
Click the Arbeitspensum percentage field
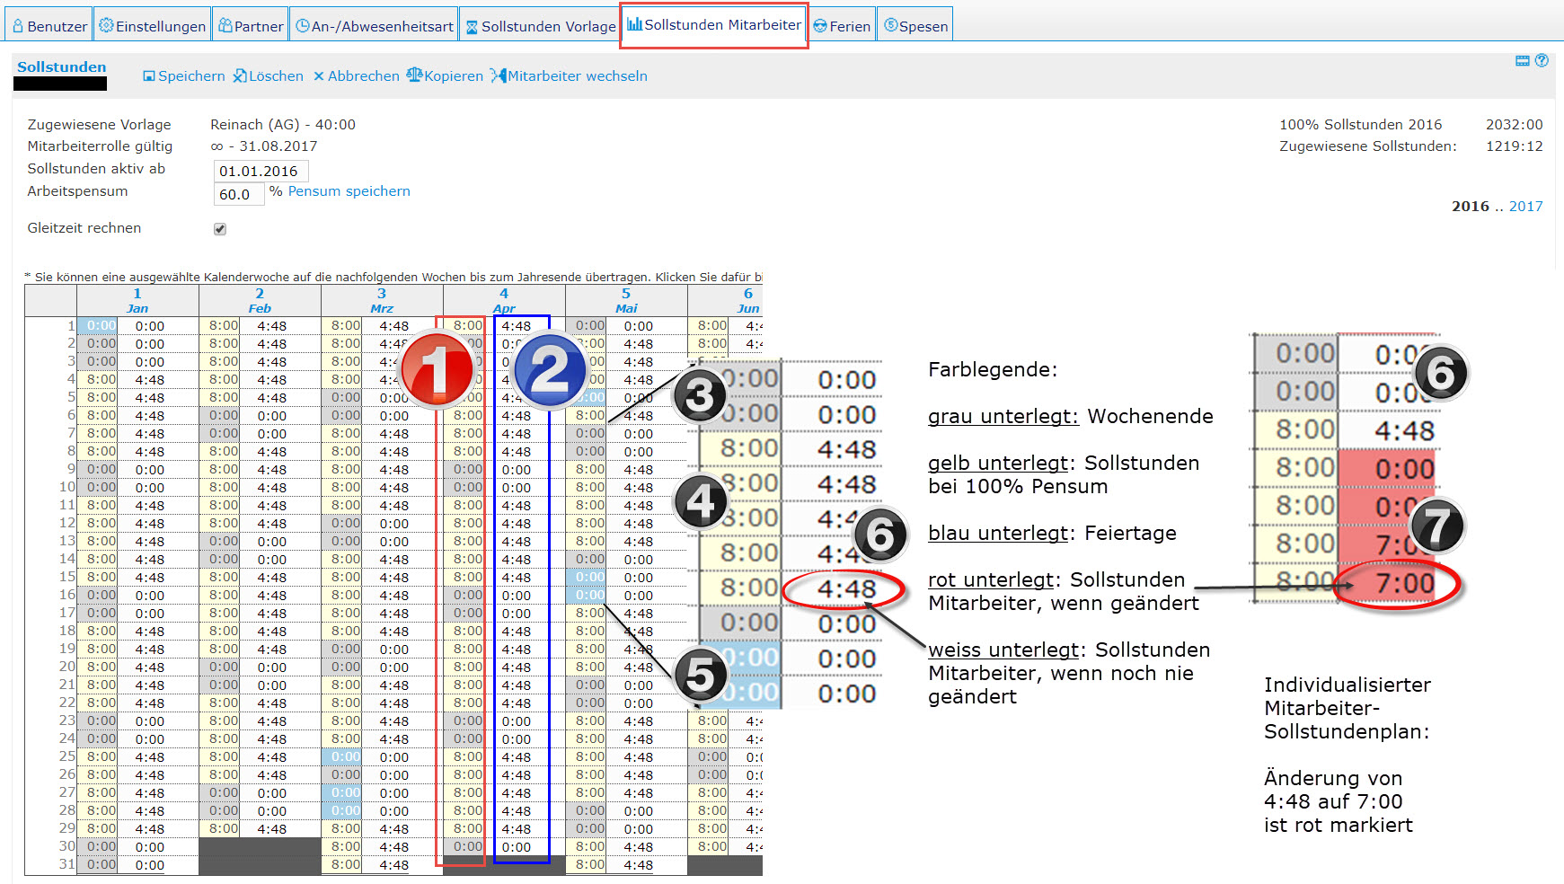(239, 194)
